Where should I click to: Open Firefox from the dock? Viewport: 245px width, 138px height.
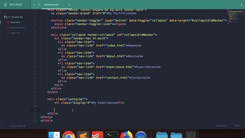tap(126, 135)
